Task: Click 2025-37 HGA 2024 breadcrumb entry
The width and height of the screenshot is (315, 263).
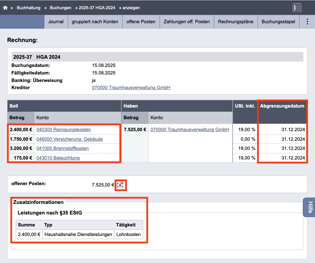Action: [97, 8]
